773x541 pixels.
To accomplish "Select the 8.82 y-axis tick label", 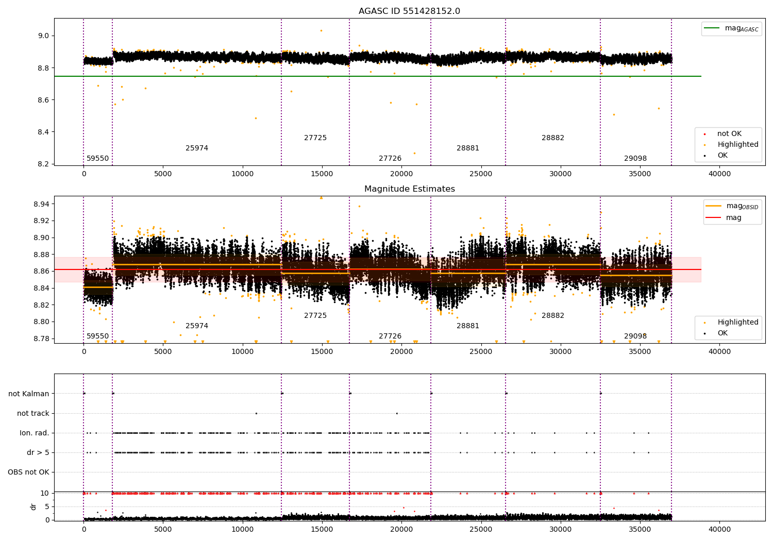I will 41,305.
